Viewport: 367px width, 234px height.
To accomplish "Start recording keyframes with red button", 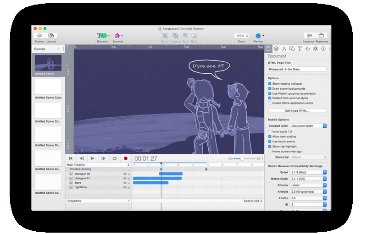I will click(x=126, y=158).
